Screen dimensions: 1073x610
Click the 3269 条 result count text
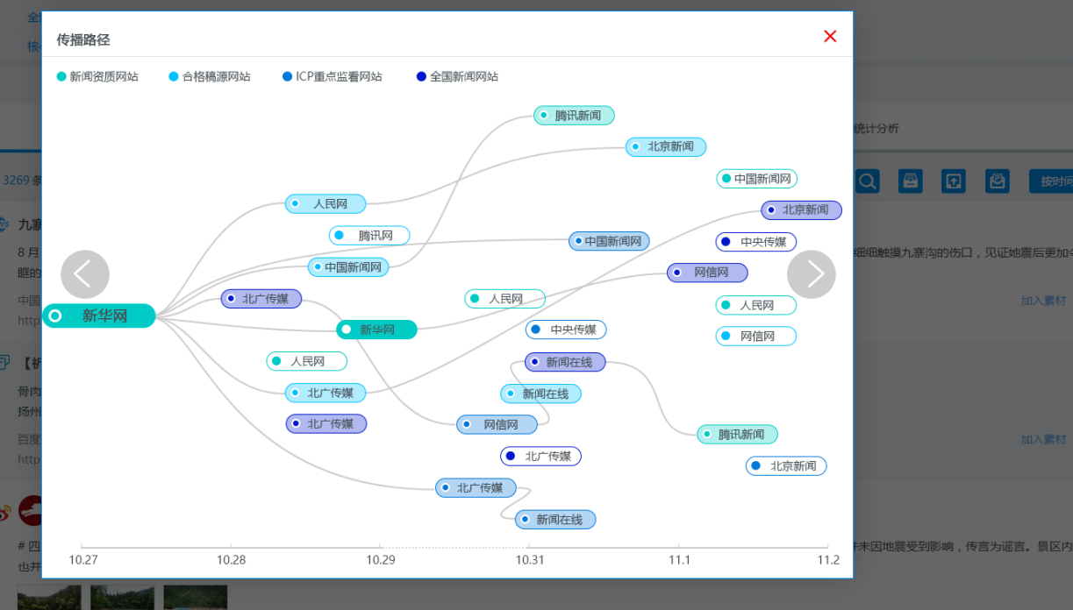[21, 181]
